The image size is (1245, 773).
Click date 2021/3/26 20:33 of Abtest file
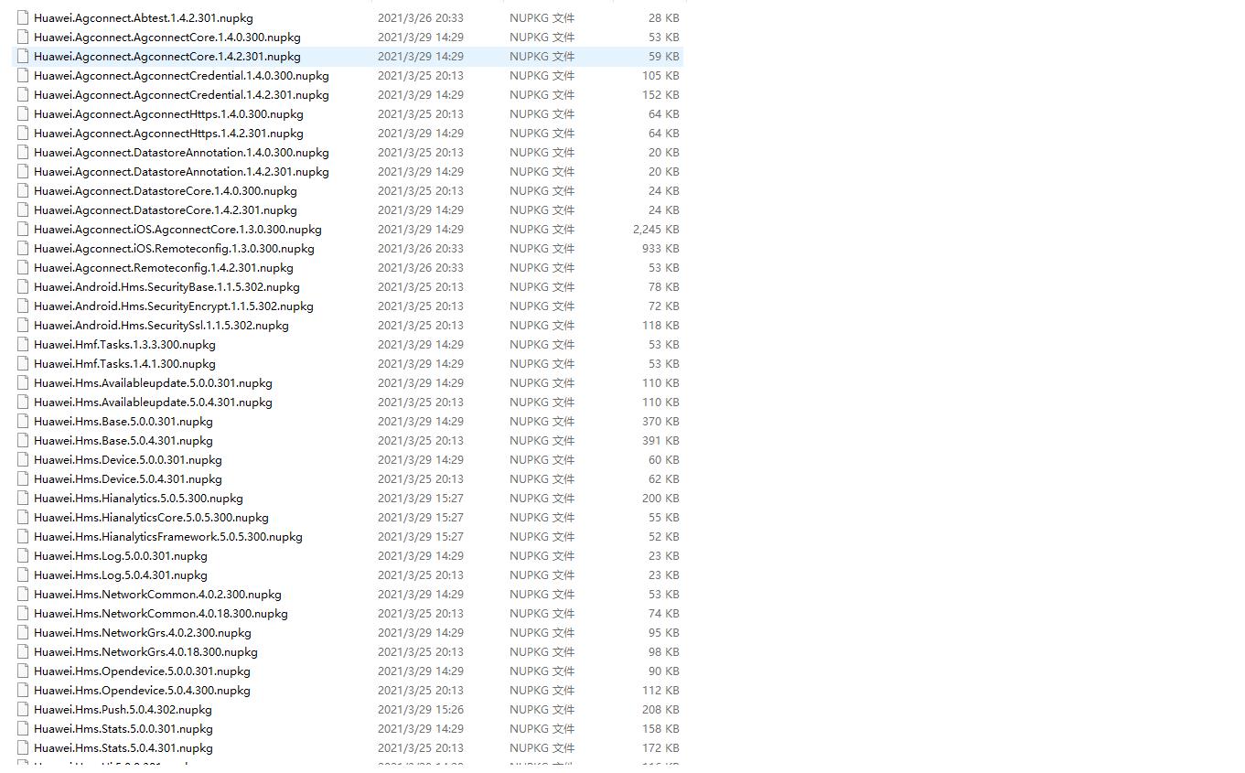pyautogui.click(x=420, y=17)
